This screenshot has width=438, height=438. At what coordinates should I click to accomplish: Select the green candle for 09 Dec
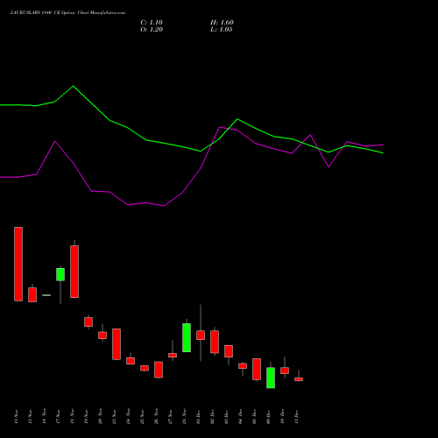[271, 378]
